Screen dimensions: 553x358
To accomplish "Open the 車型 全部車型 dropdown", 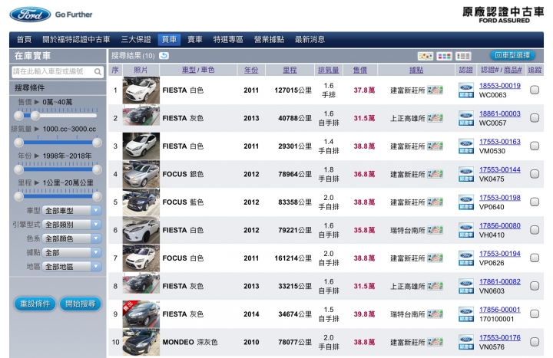I will click(72, 211).
